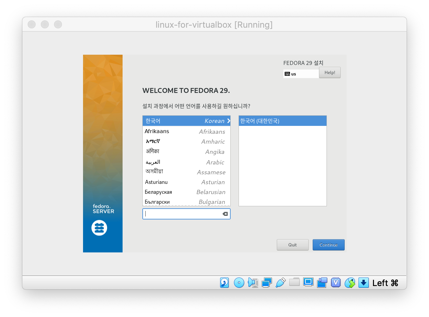Click the Quit button
The width and height of the screenshot is (429, 317).
[293, 245]
